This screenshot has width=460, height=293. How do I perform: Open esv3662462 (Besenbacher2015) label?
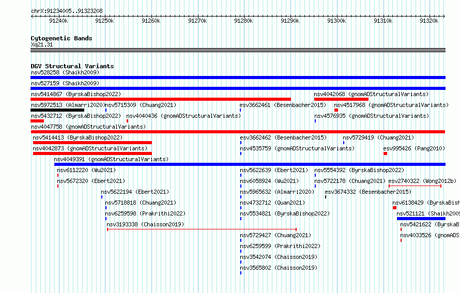pyautogui.click(x=283, y=137)
